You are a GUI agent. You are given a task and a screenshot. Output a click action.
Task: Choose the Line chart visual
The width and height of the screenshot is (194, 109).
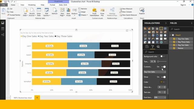click(145, 32)
